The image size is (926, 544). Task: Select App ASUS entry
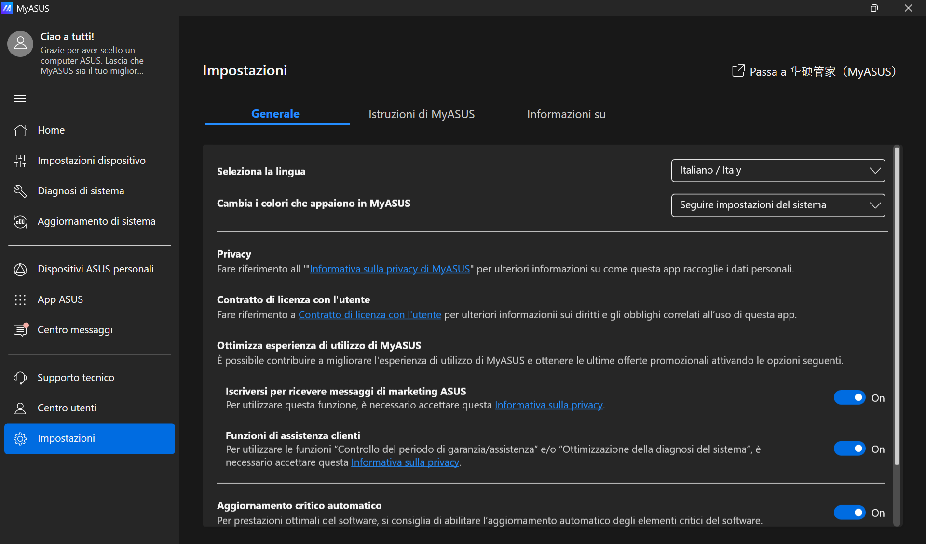pyautogui.click(x=90, y=299)
